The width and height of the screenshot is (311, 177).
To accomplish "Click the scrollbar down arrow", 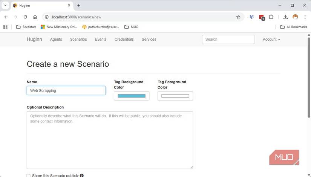I will [309, 175].
